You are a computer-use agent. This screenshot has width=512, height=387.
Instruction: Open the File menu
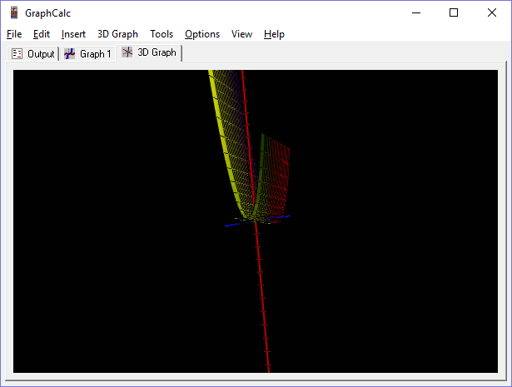(x=14, y=34)
